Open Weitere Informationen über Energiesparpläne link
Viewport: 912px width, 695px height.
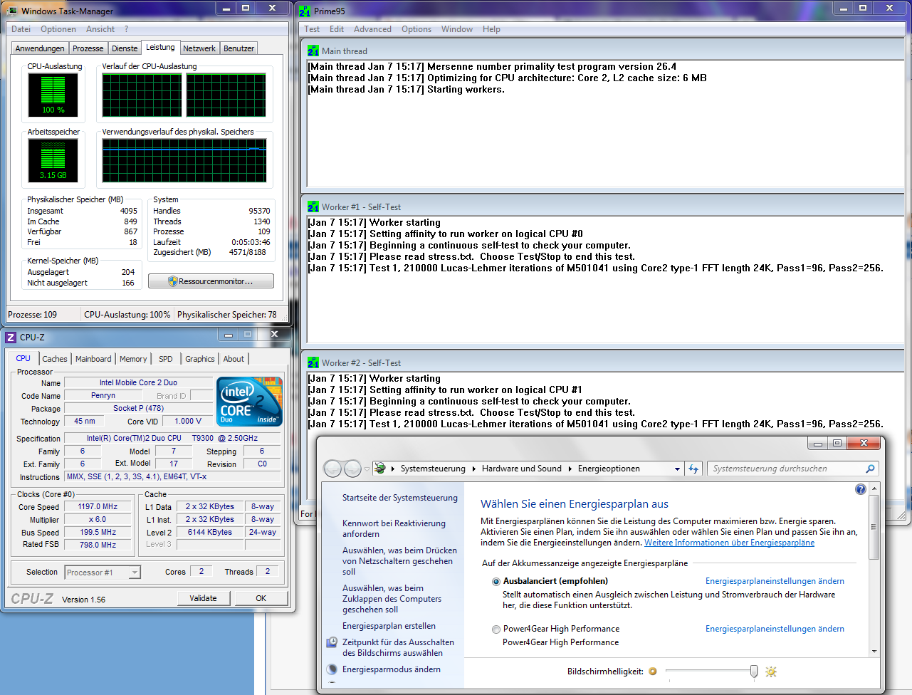click(729, 543)
